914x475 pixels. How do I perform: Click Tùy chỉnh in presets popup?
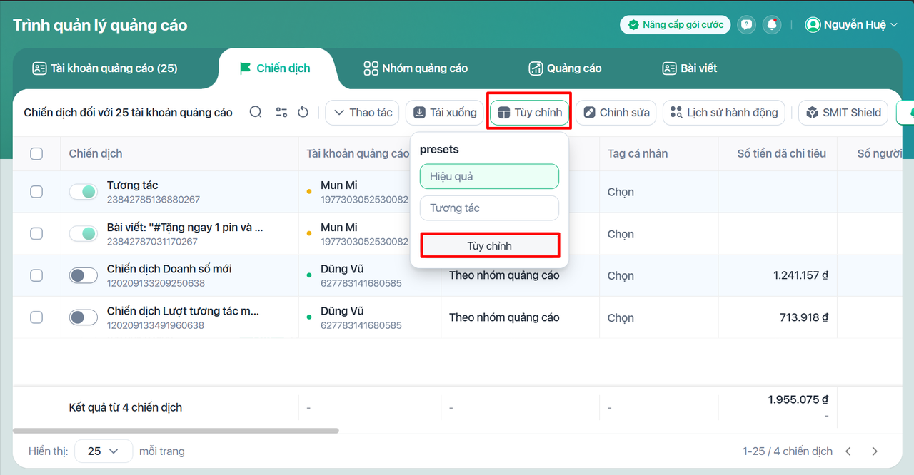tap(489, 246)
